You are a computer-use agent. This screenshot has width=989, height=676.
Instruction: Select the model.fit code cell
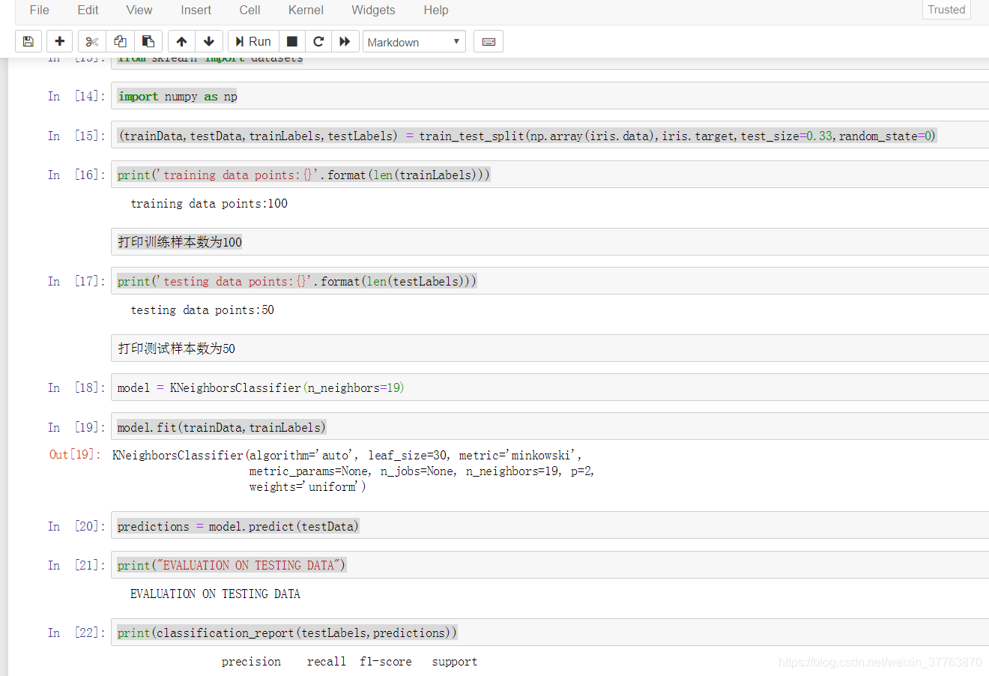tap(550, 427)
